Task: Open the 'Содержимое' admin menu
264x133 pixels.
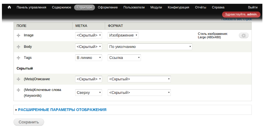Action: pyautogui.click(x=62, y=7)
